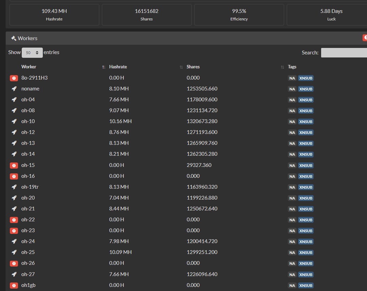
Task: Click the red alert icon for oh-23
Action: point(14,230)
